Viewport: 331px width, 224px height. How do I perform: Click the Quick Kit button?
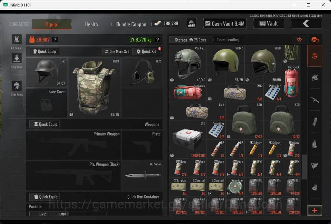coord(147,51)
